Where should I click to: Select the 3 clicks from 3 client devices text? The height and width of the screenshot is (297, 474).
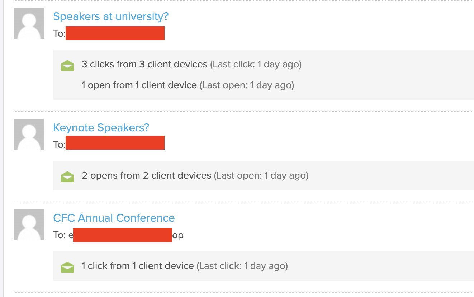point(144,65)
